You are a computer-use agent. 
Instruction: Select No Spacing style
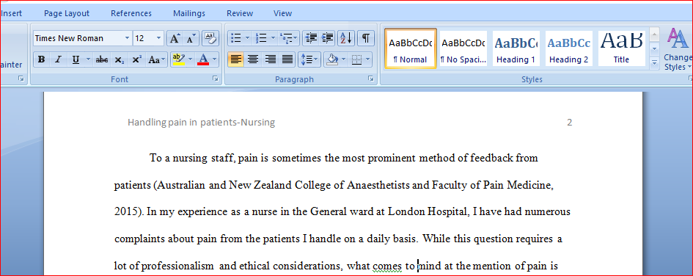pos(463,48)
